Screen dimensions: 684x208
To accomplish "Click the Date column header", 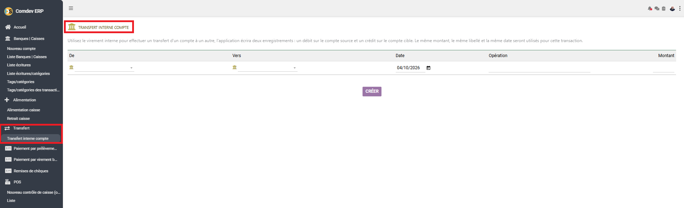I will (400, 56).
